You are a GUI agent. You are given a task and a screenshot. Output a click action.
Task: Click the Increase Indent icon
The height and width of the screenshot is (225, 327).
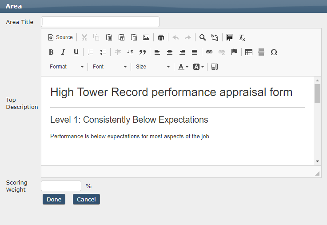click(x=130, y=52)
